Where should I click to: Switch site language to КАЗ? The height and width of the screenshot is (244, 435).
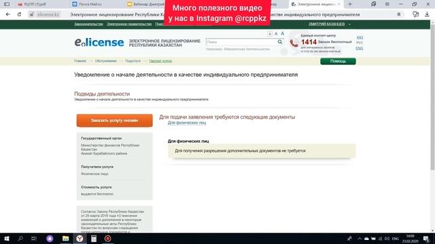[360, 37]
